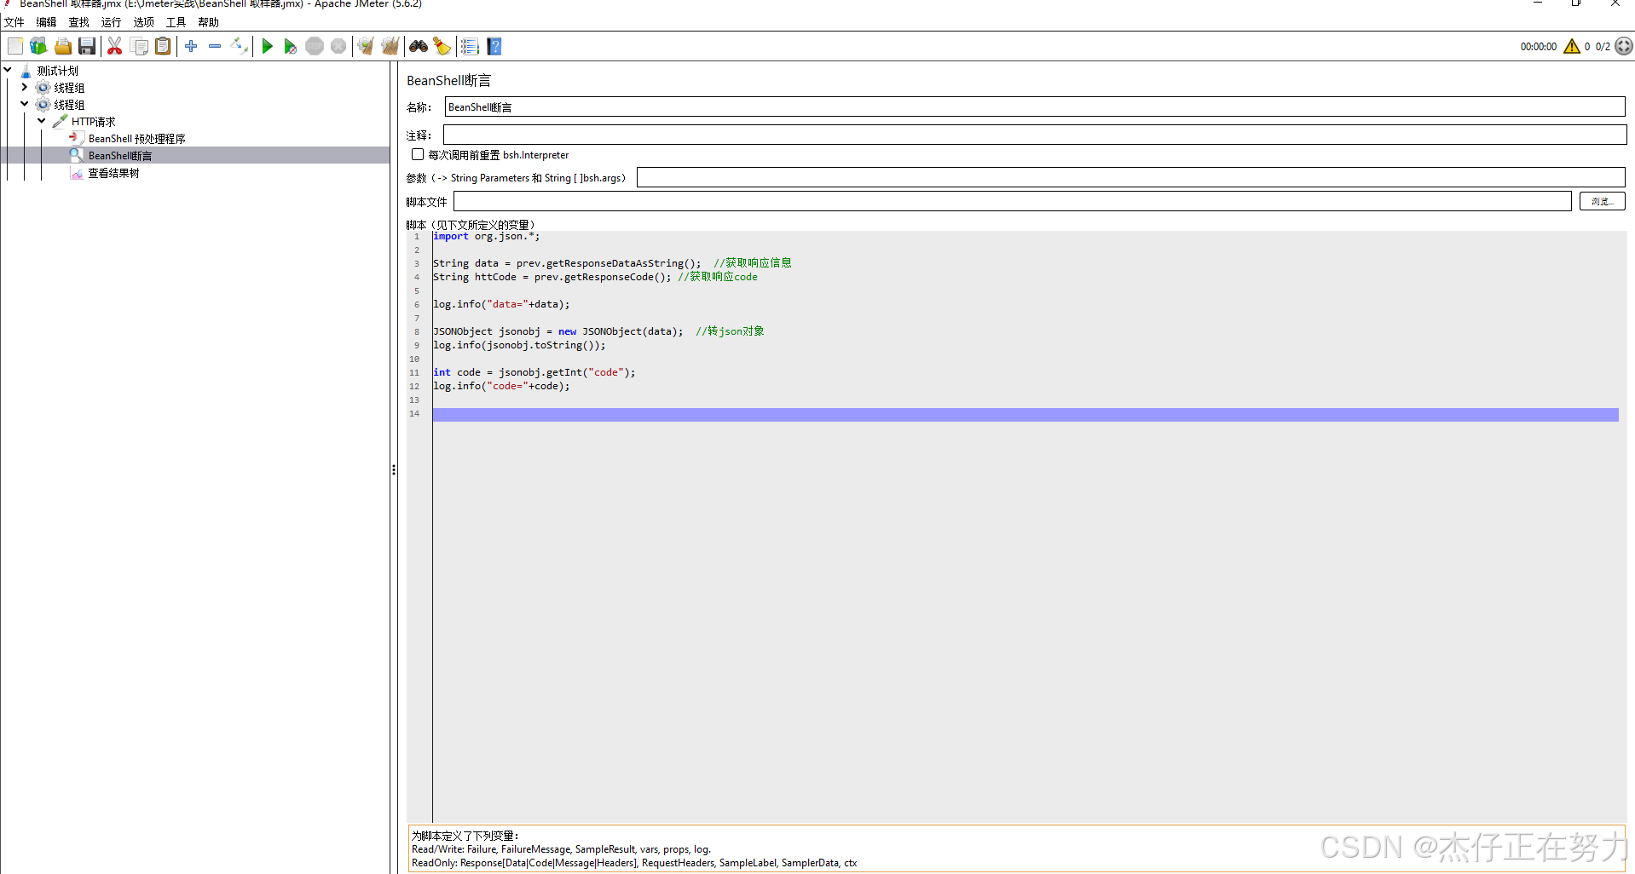Open the 文件 menu

14,22
